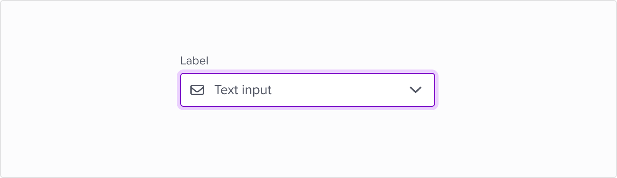Image resolution: width=617 pixels, height=178 pixels.
Task: Click the "Label" text above the field
Action: coord(194,61)
